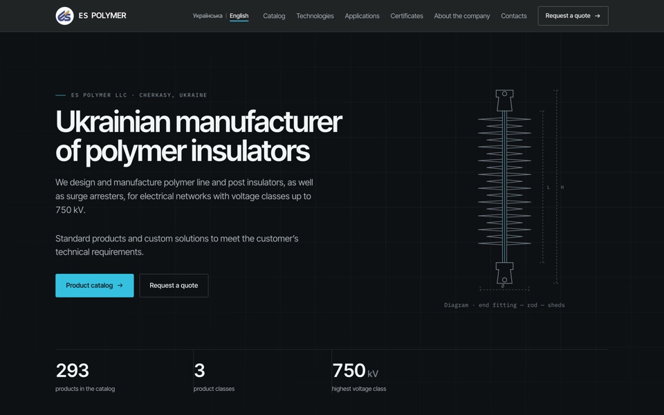664x415 pixels.
Task: Go to the Applications section
Action: click(x=362, y=16)
